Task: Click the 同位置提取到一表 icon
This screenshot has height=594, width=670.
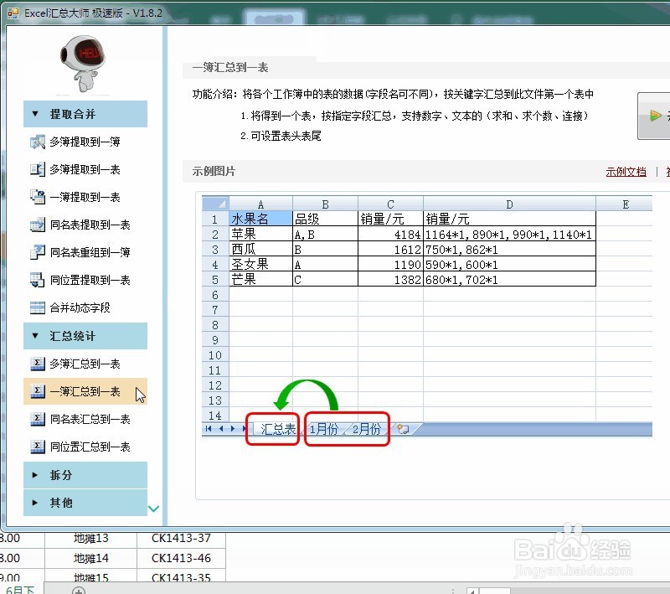Action: 38,281
